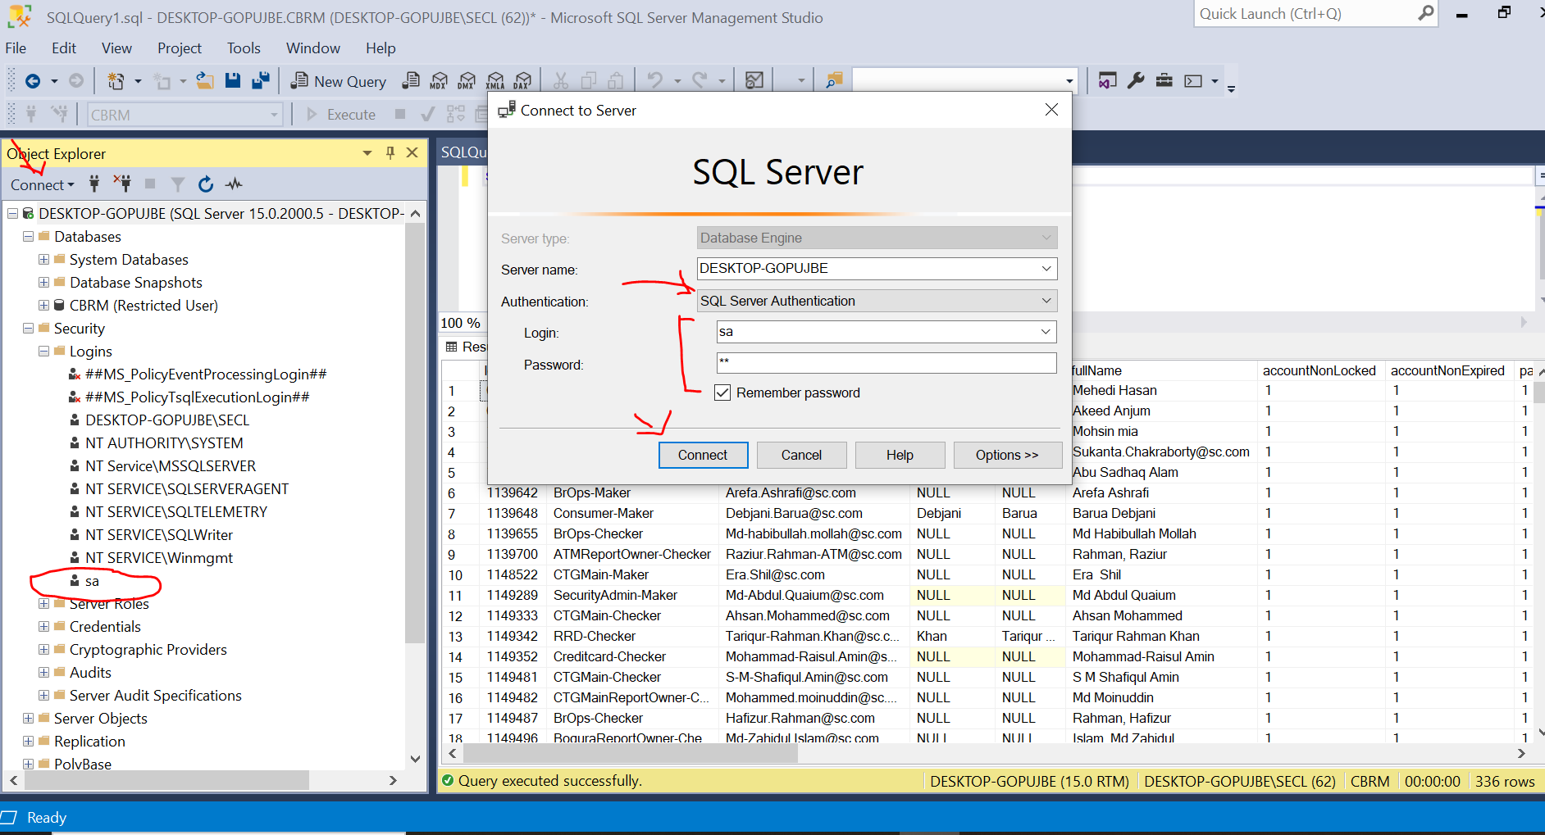Image resolution: width=1545 pixels, height=835 pixels.
Task: Click the accountNonLocked column header
Action: click(1319, 370)
